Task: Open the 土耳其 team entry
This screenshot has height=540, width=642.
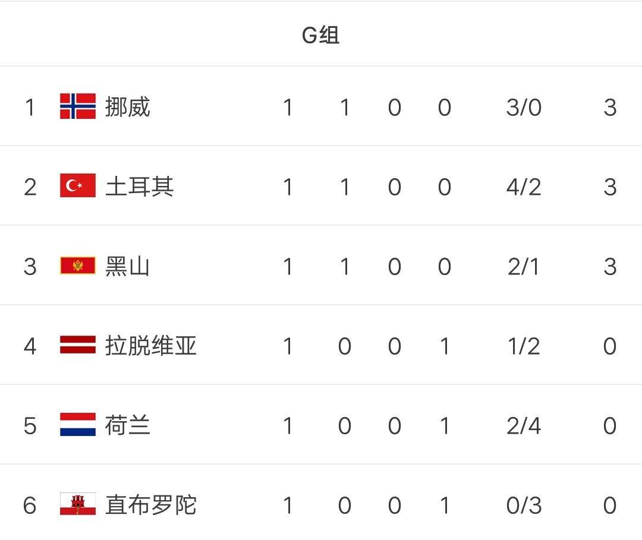Action: pos(139,186)
